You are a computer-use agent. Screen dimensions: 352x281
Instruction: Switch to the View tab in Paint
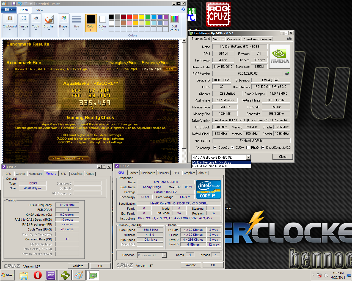(x=40, y=10)
